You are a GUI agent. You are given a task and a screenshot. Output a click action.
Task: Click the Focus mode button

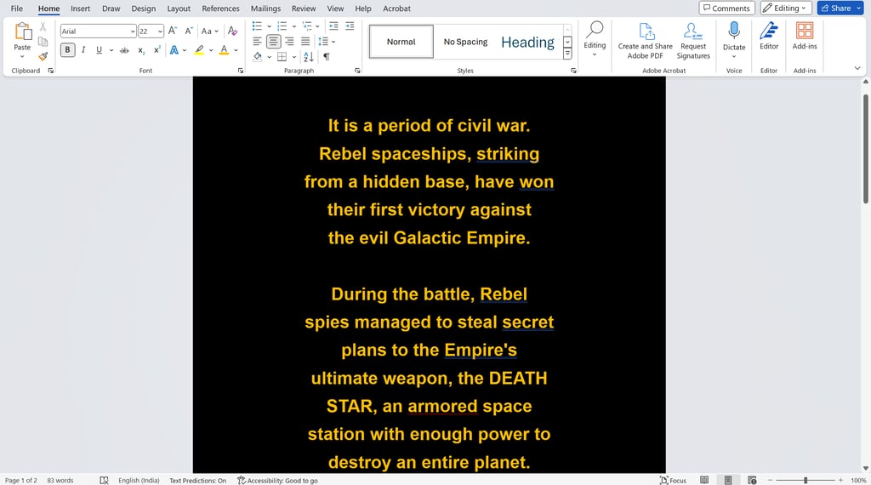(x=673, y=480)
